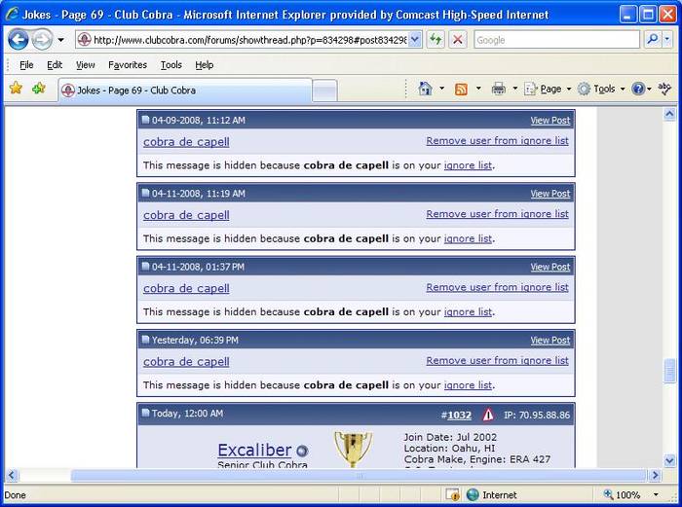Click View Post on the 11:12 AM message

pyautogui.click(x=549, y=121)
